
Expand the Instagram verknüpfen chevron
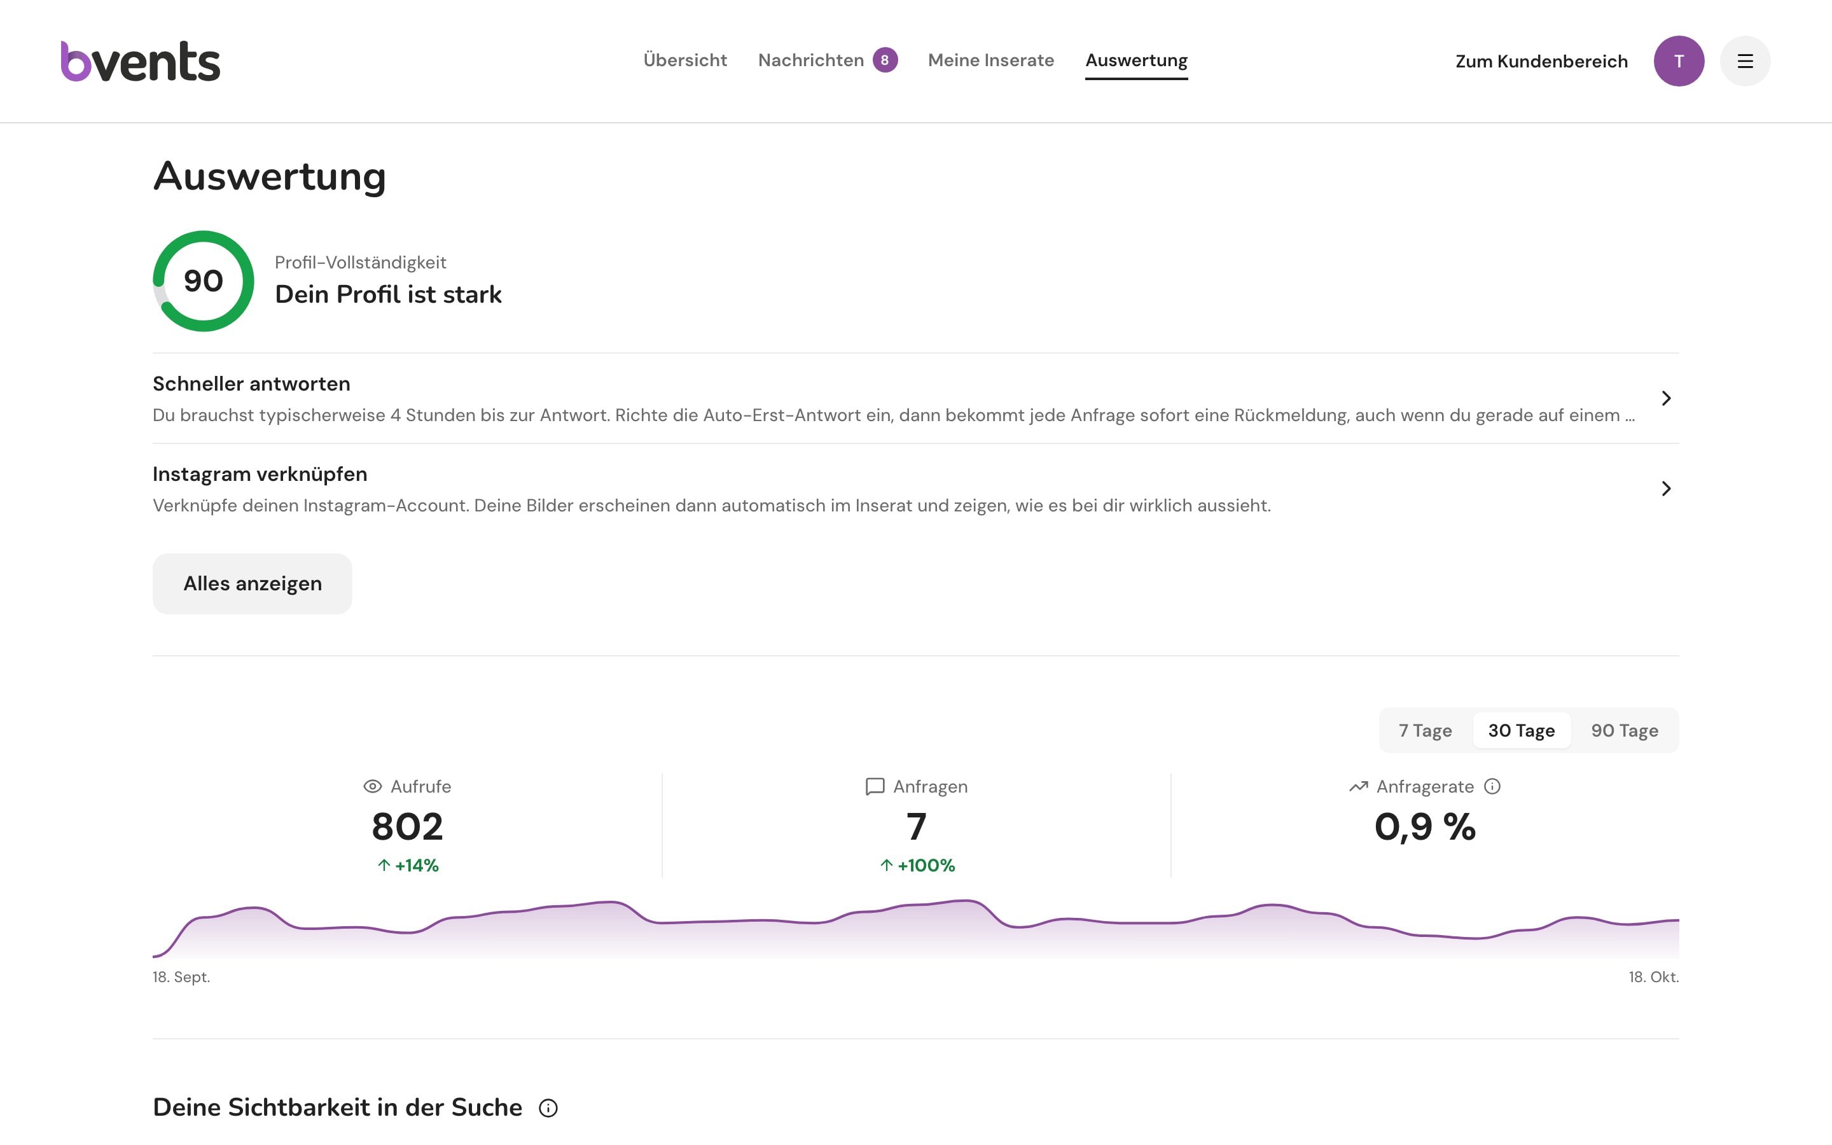1665,489
